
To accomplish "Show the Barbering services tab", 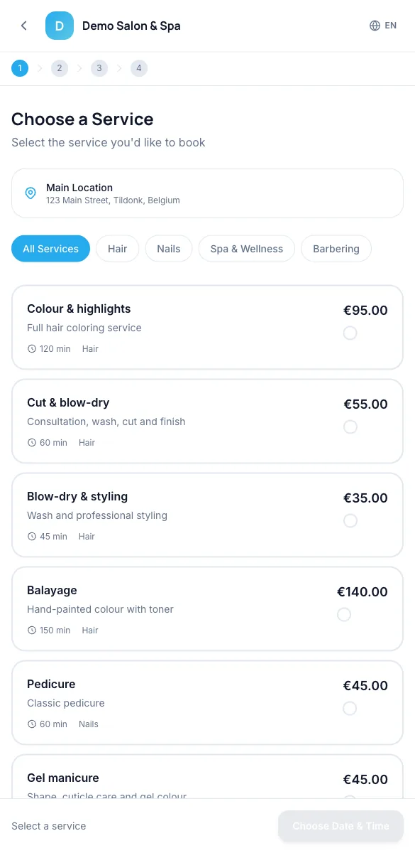I will [x=336, y=249].
